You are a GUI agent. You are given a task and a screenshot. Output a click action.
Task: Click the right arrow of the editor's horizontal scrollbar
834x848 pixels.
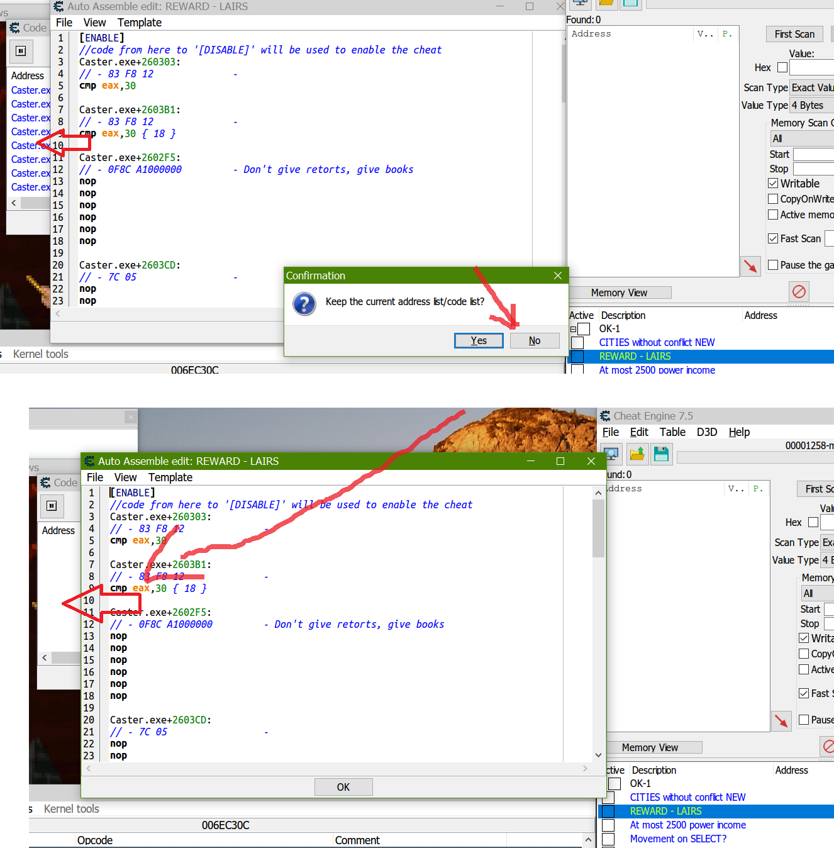[x=585, y=768]
